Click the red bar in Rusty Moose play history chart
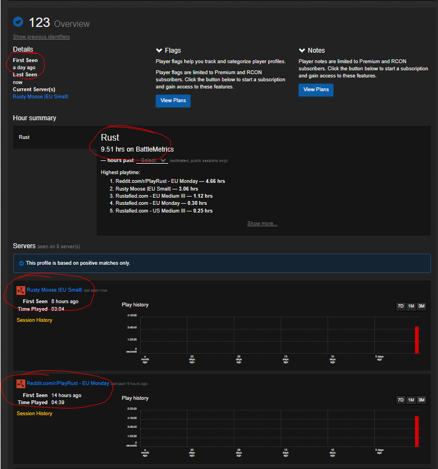The width and height of the screenshot is (438, 469). 417,340
